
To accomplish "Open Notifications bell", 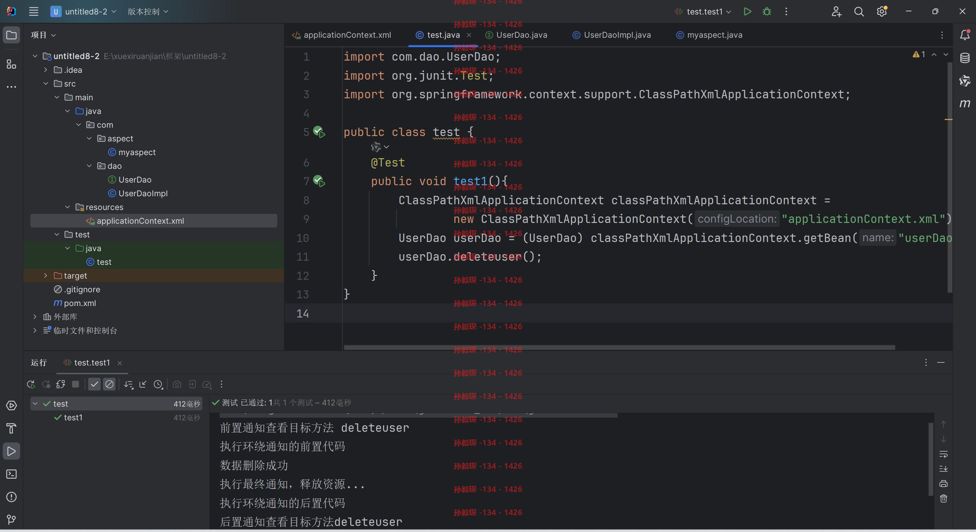I will point(965,35).
